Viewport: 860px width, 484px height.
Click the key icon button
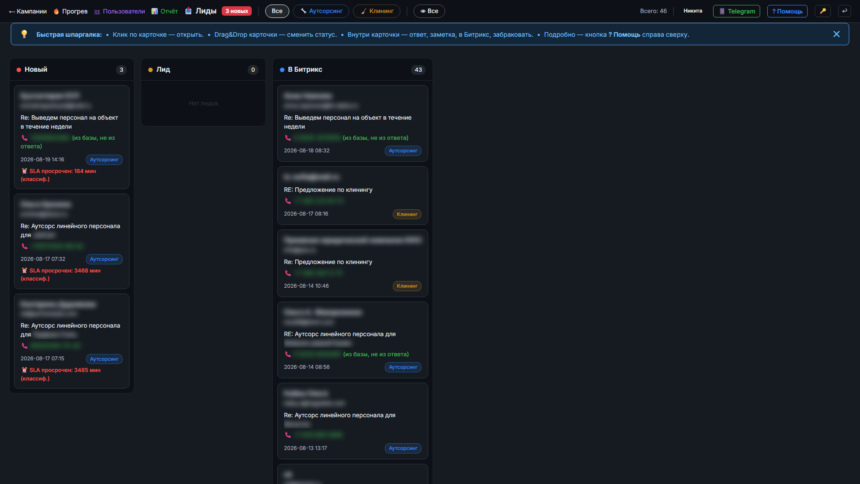pyautogui.click(x=823, y=11)
